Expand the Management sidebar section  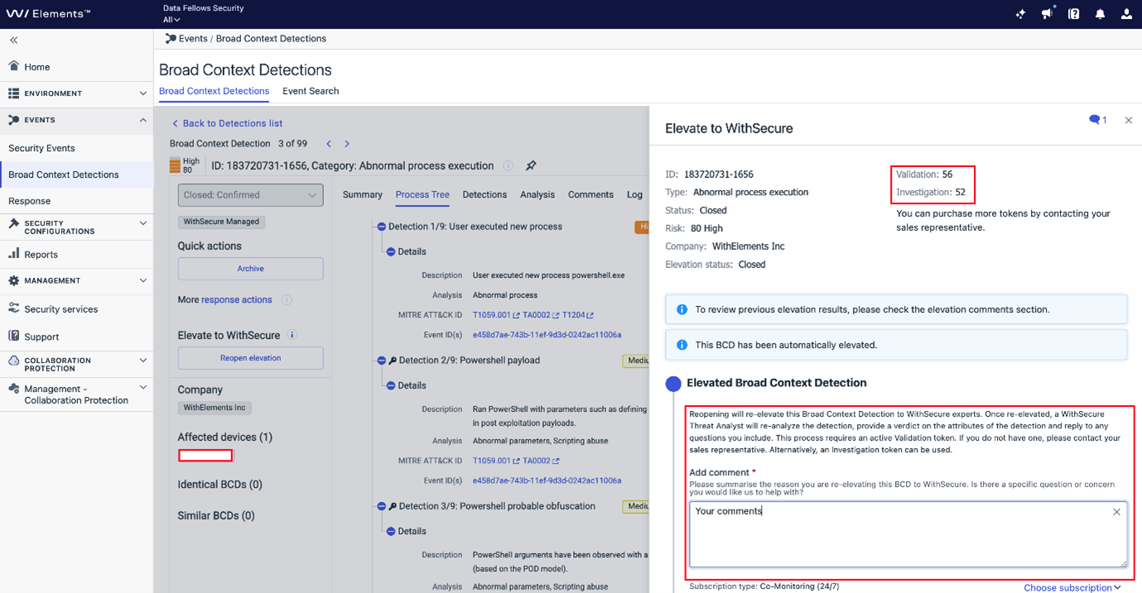tap(76, 280)
